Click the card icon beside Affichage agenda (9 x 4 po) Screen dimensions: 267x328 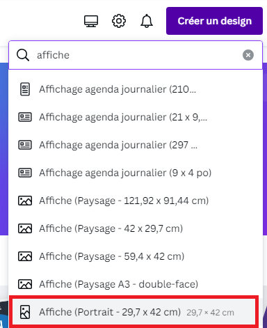pos(25,173)
